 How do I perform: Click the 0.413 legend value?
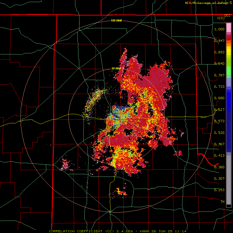[219, 155]
